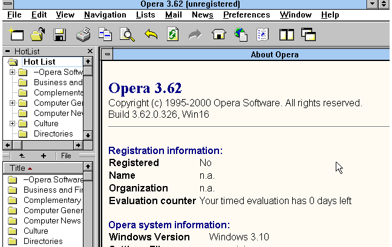Open the Lists menu
This screenshot has height=247, width=392.
click(x=146, y=15)
